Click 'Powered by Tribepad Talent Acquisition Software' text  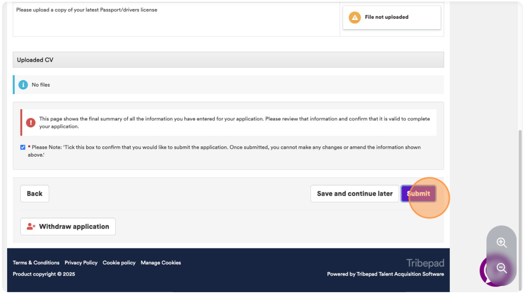click(x=385, y=274)
